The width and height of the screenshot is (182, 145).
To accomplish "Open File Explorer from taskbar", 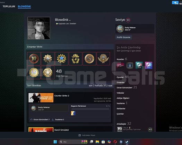I will (97, 142).
